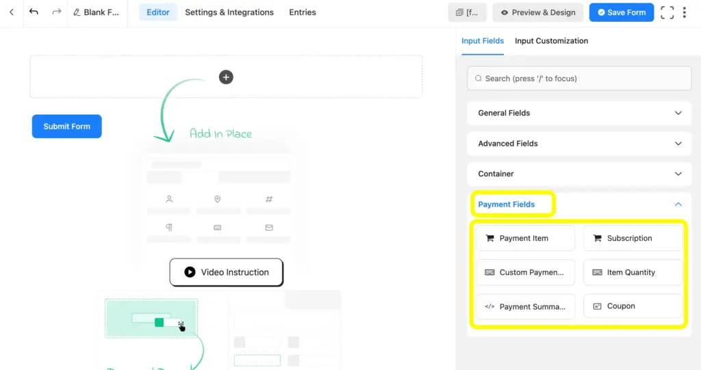
Task: Expand the General Fields section
Action: click(x=579, y=113)
